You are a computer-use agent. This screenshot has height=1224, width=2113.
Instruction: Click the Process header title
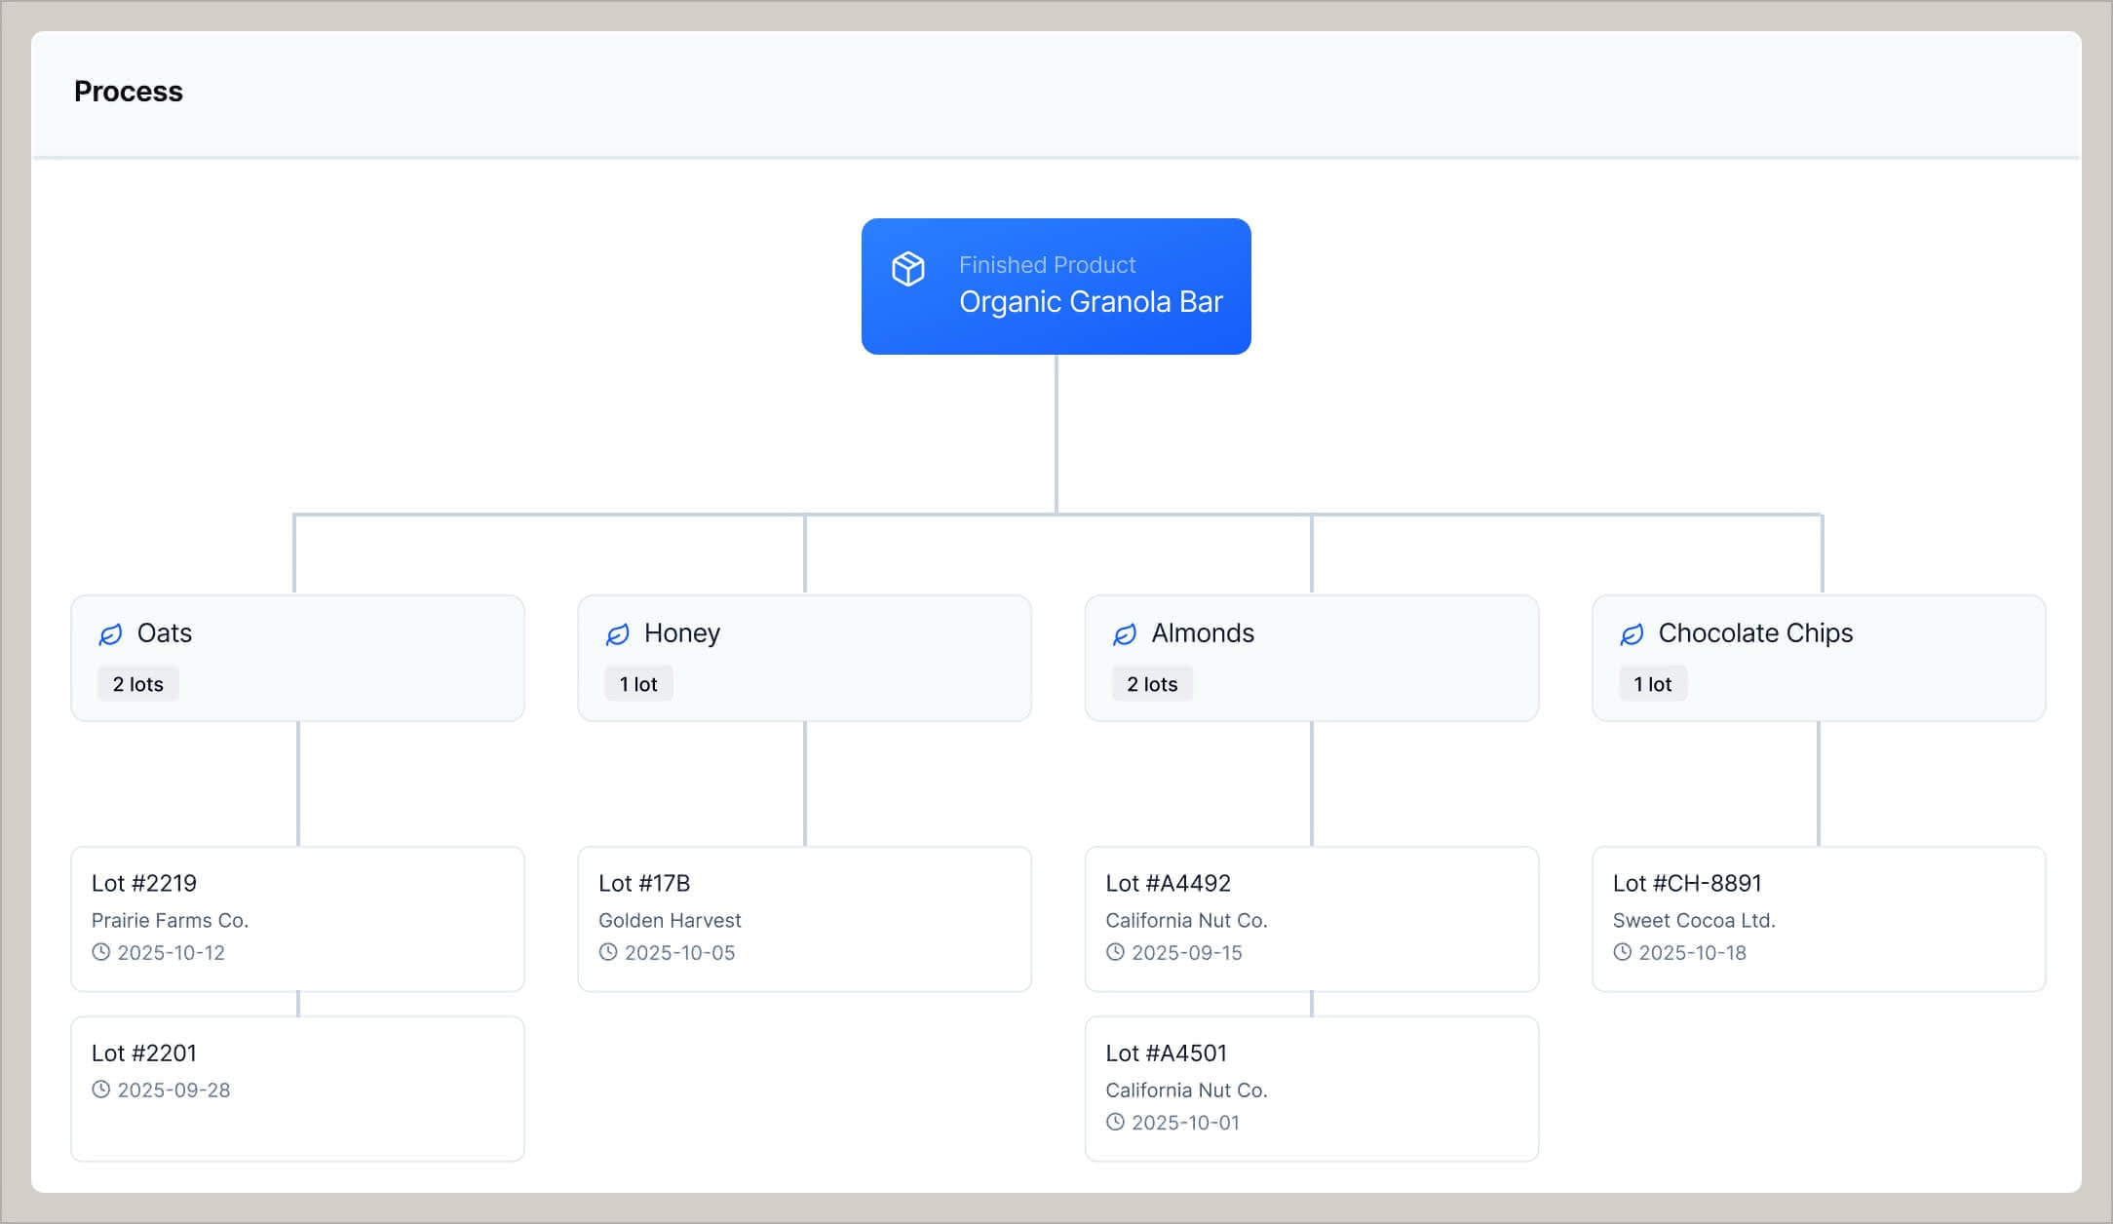(x=128, y=91)
